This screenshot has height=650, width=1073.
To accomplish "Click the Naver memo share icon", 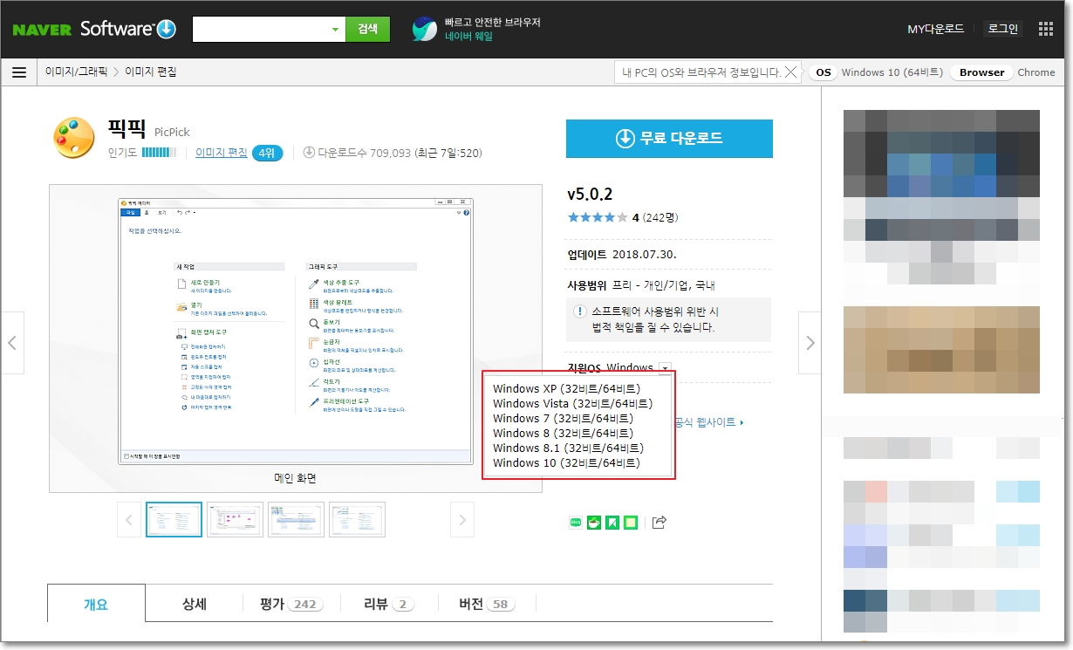I will (x=631, y=523).
